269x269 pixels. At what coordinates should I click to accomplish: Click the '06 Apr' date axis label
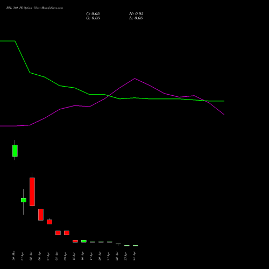pos(39,256)
